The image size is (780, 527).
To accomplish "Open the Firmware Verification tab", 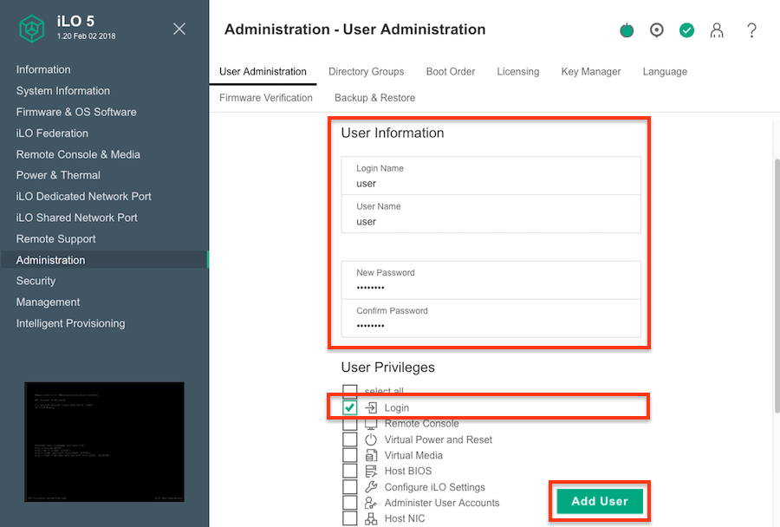I will [x=266, y=98].
